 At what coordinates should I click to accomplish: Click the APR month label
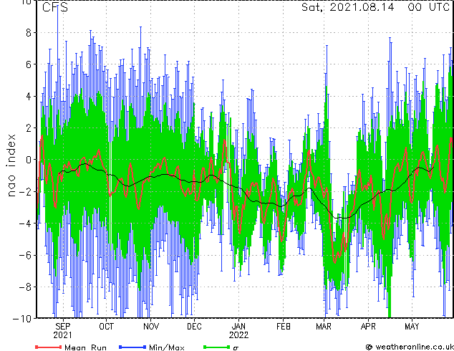pyautogui.click(x=368, y=327)
